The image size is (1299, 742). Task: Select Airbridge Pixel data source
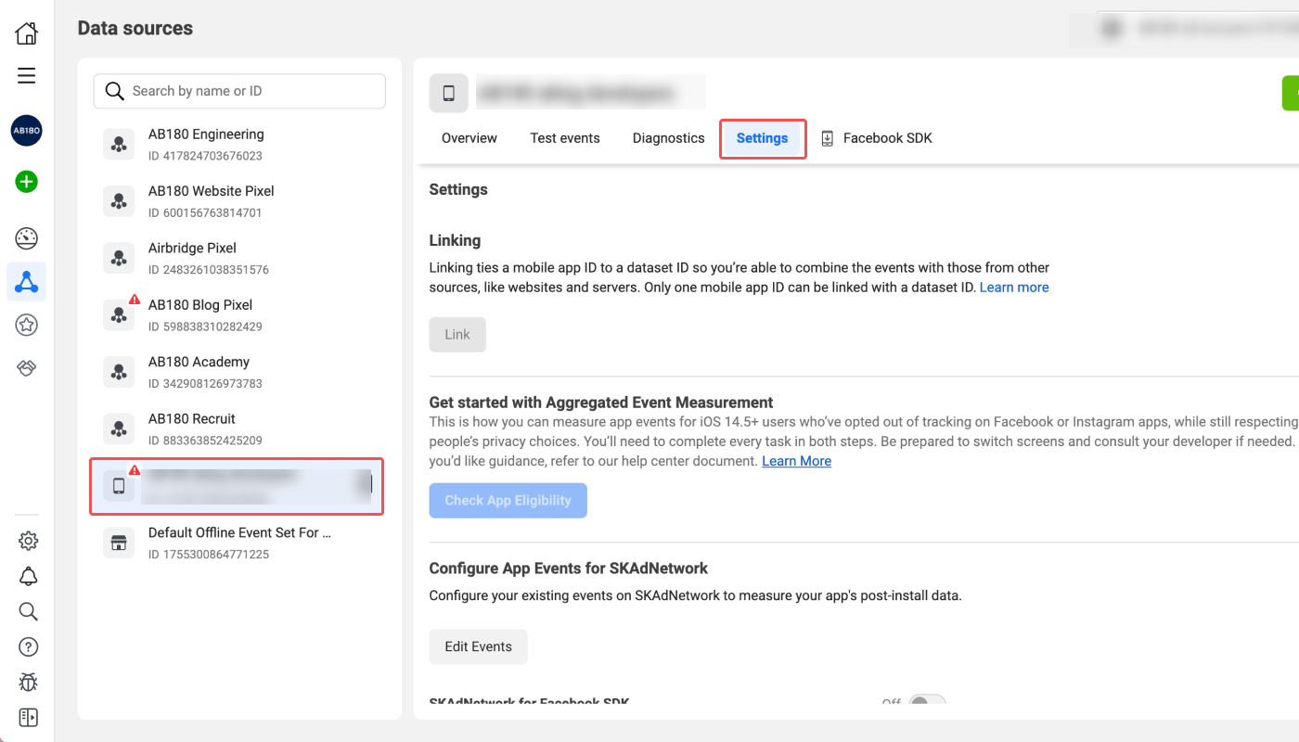click(x=239, y=258)
